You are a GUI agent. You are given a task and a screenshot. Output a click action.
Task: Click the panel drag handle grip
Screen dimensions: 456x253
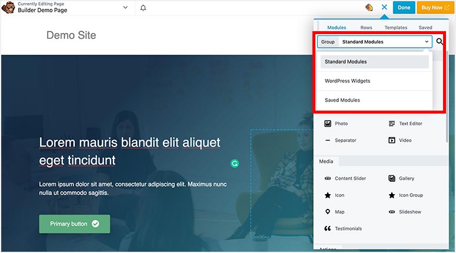point(318,26)
